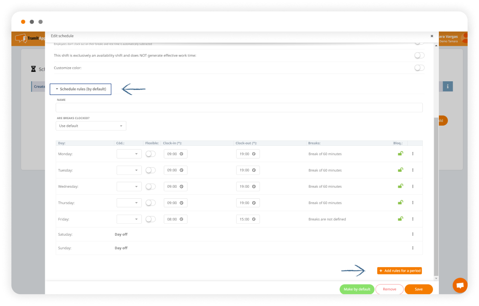Click Friday's green unlock padlock icon
479x306 pixels.
400,219
